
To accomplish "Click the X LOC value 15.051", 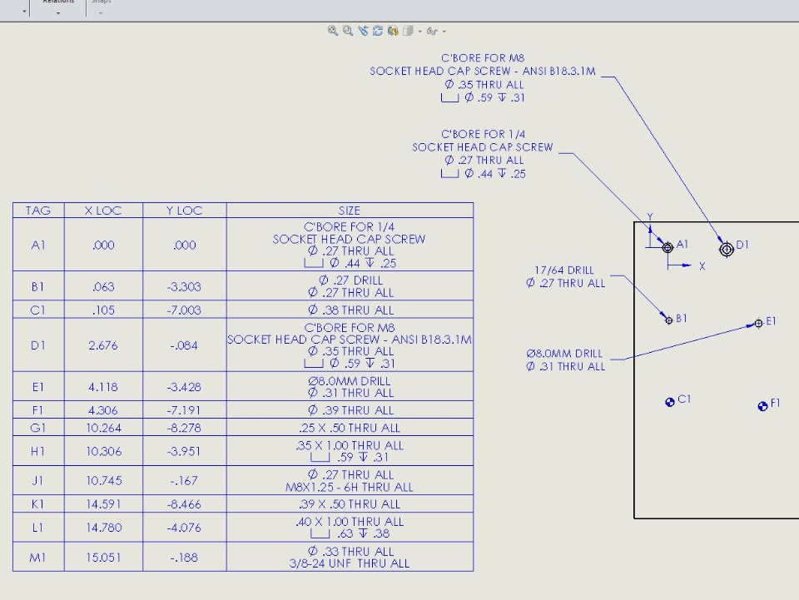I will pos(103,558).
